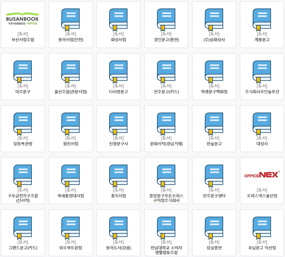Select the (주)삼화상사 name text
Viewport: 285px width, 257px height.
coord(214,39)
